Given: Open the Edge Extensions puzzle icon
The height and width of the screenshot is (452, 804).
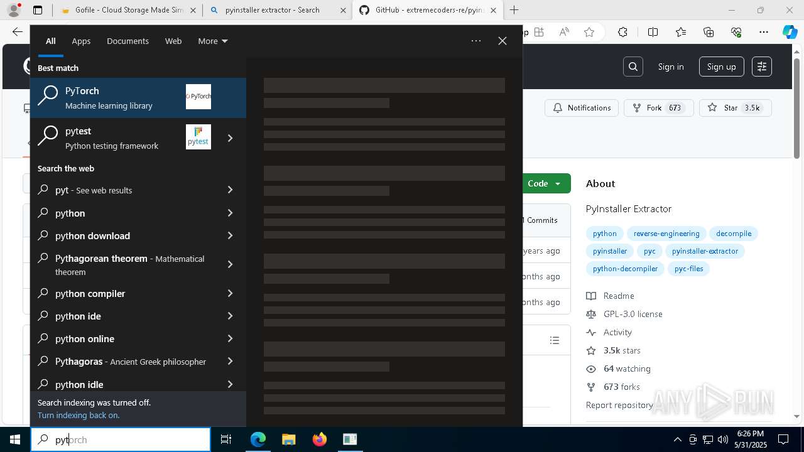Looking at the screenshot, I should coord(622,32).
